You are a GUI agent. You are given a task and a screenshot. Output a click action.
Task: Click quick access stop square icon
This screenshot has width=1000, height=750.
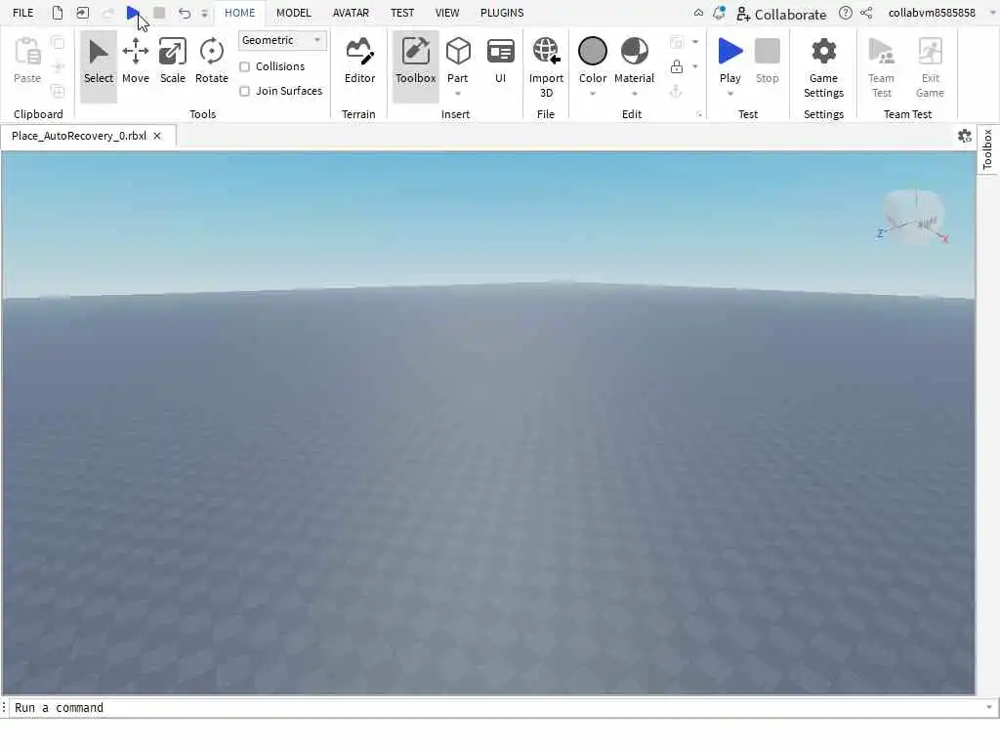[159, 13]
